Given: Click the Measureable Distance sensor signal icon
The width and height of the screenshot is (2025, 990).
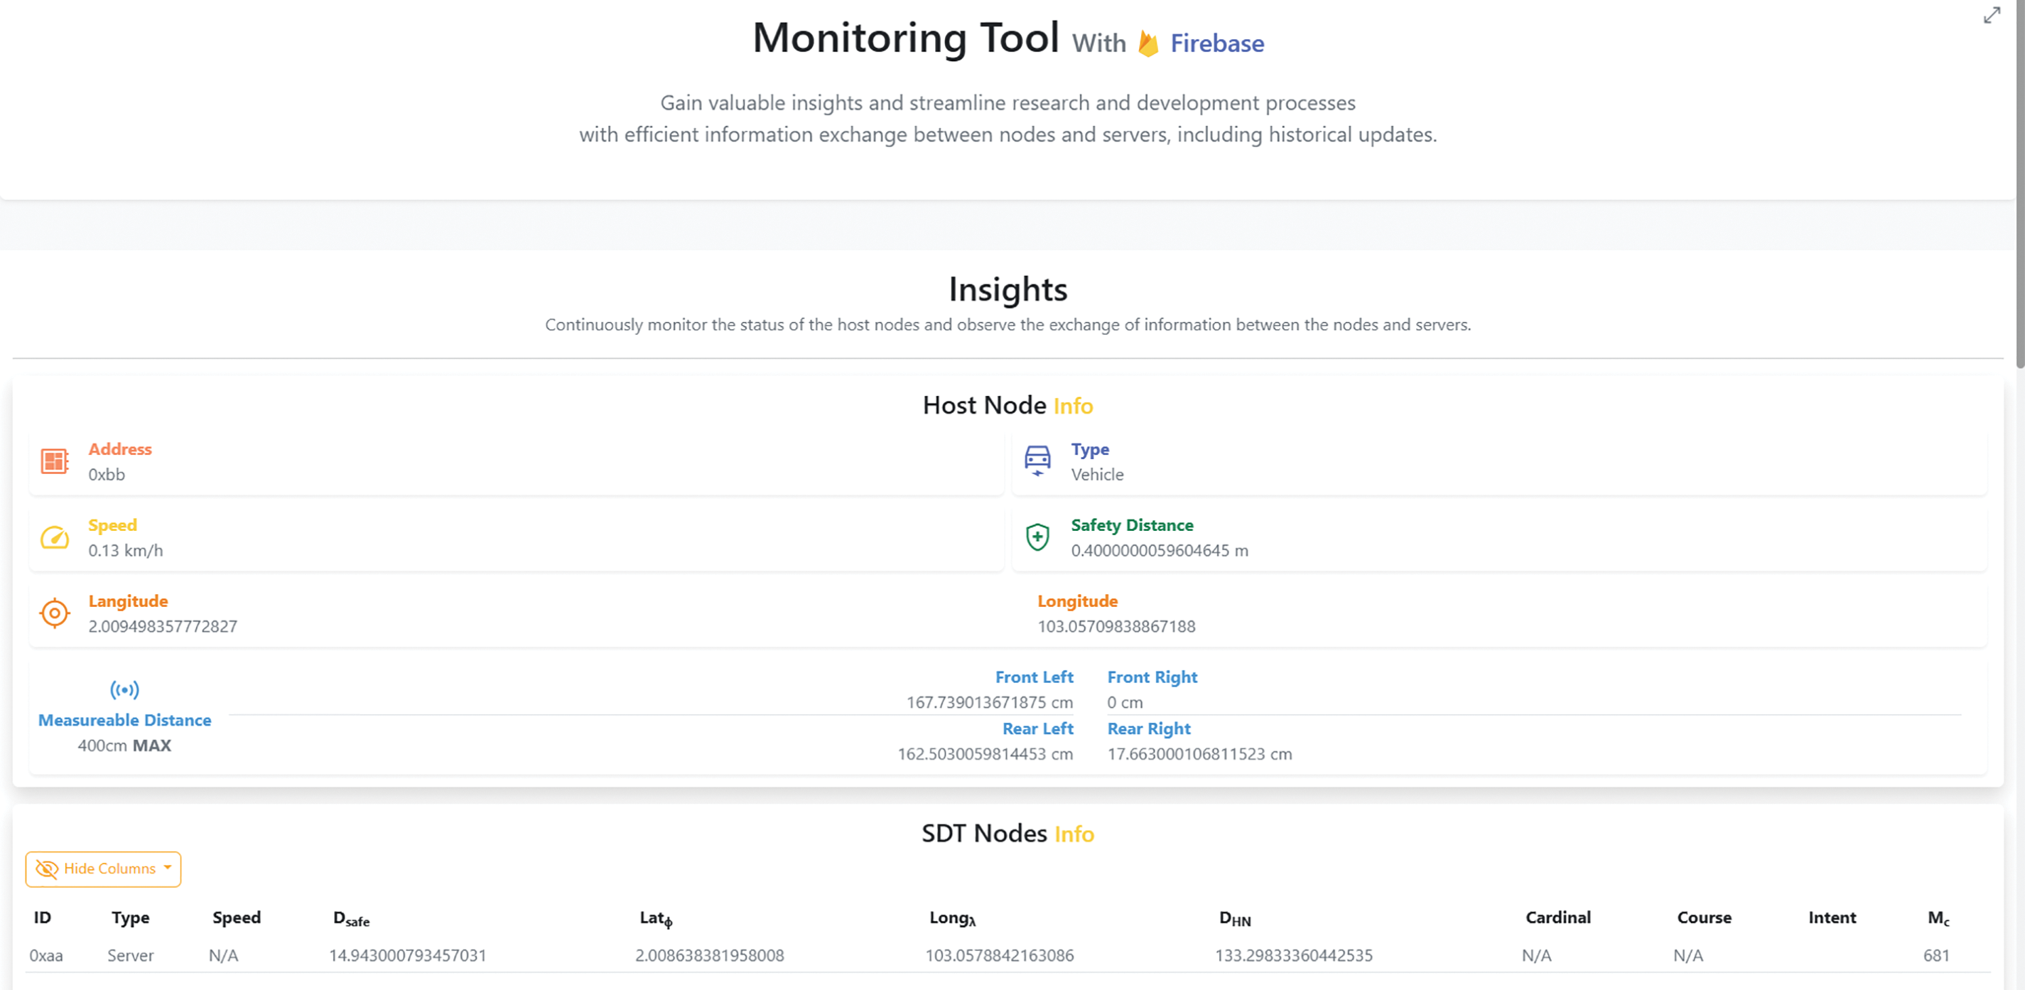Looking at the screenshot, I should [x=124, y=689].
